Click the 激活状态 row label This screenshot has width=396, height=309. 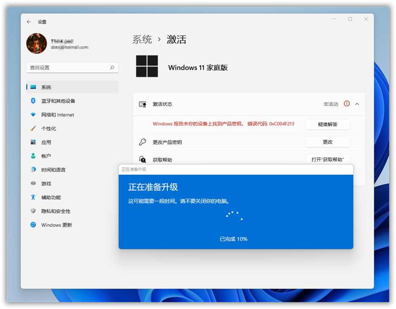point(162,104)
